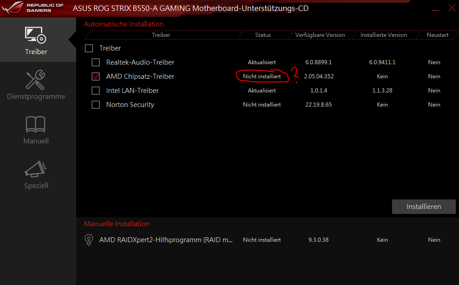459x285 pixels.
Task: Click 'Nein' in Intel LAN row
Action: [x=434, y=91]
